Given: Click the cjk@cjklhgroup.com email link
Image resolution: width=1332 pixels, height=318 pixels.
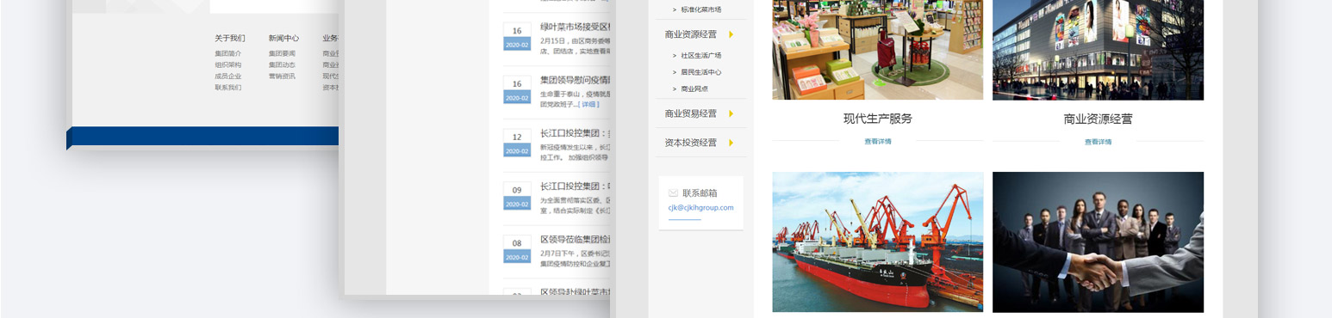Looking at the screenshot, I should tap(700, 207).
